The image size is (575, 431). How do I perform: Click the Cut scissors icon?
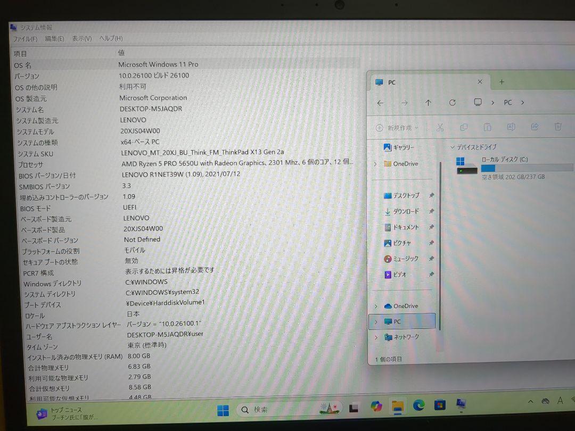pyautogui.click(x=440, y=128)
